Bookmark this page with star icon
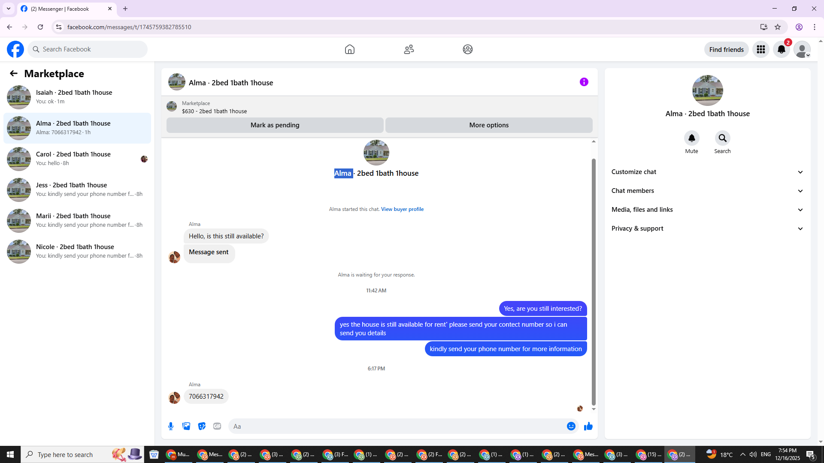The height and width of the screenshot is (463, 824). (778, 27)
